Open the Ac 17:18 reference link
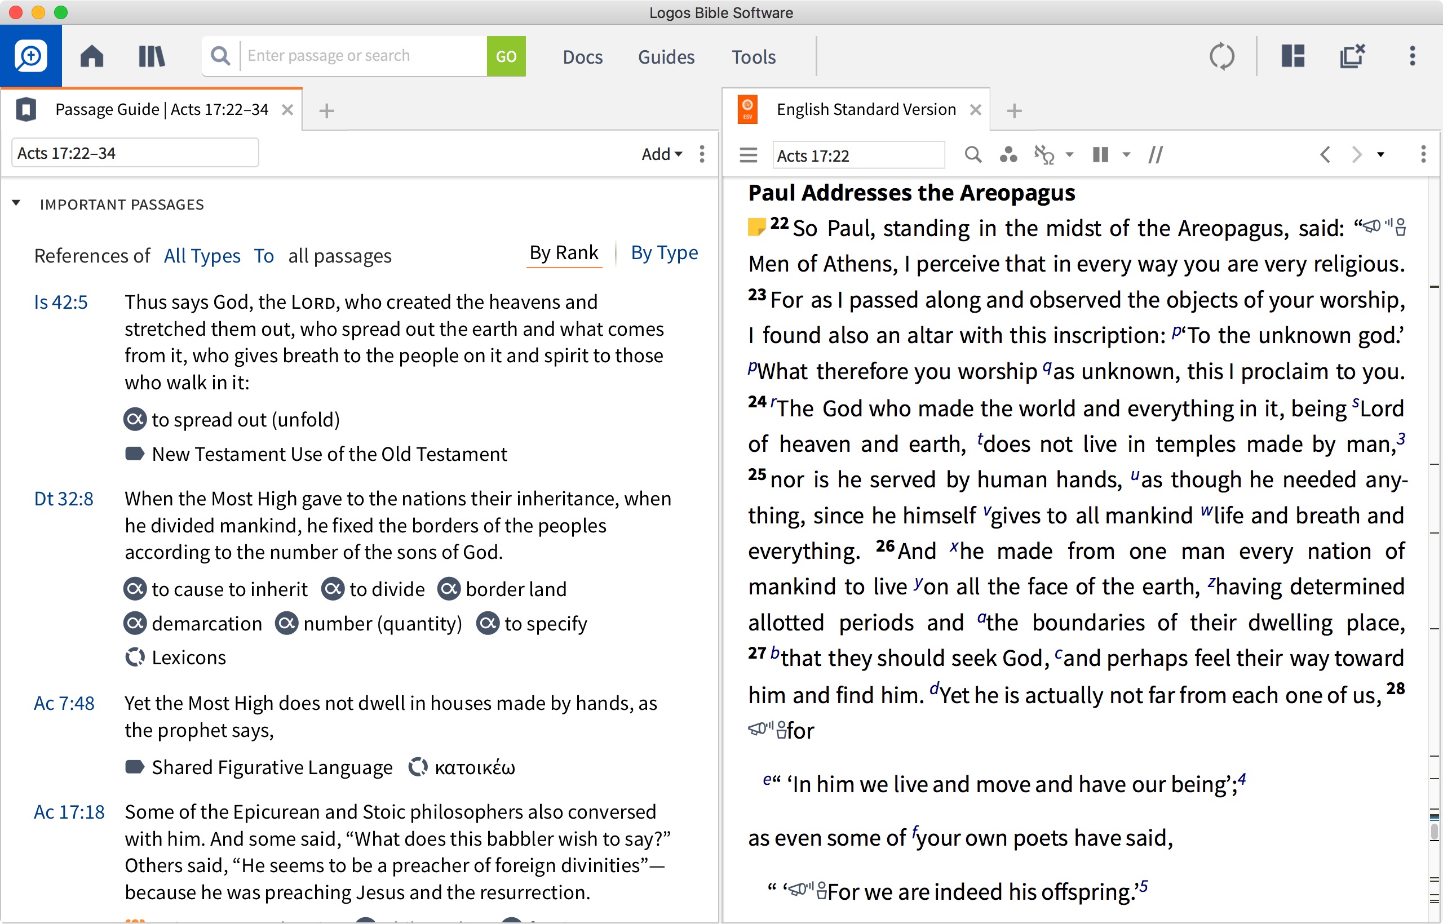The image size is (1443, 924). coord(69,812)
